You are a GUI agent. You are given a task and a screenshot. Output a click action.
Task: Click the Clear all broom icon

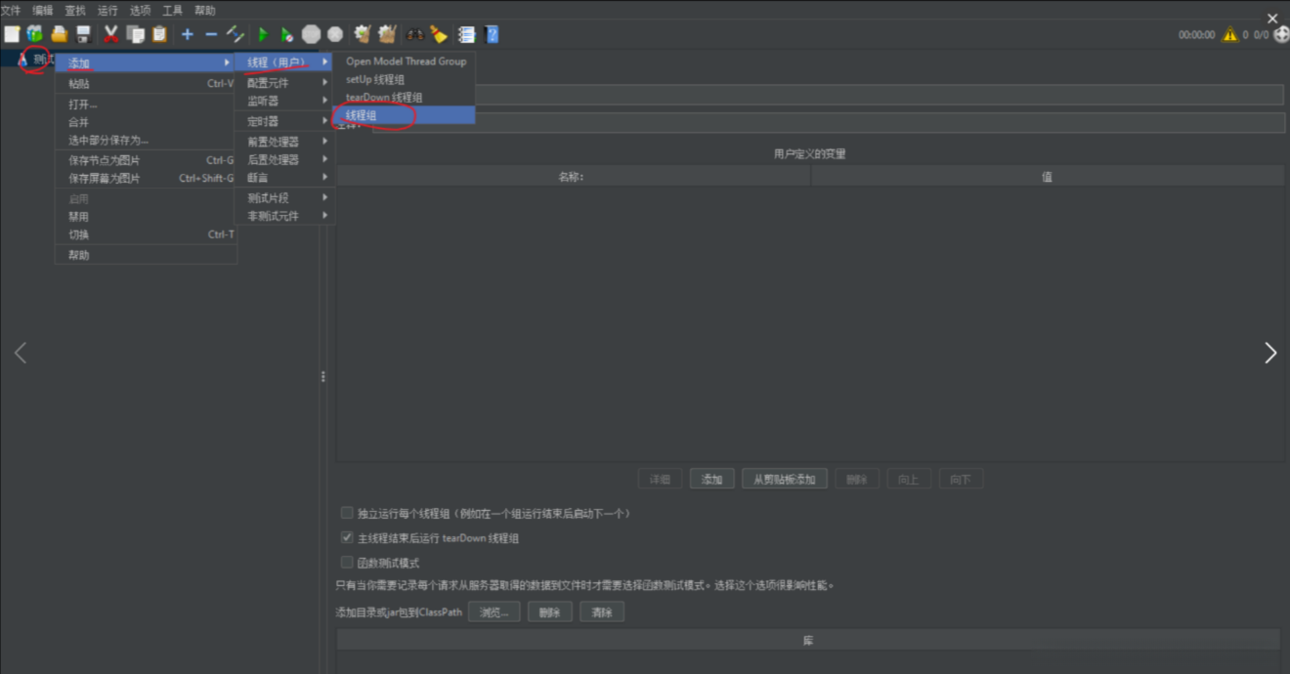point(439,34)
